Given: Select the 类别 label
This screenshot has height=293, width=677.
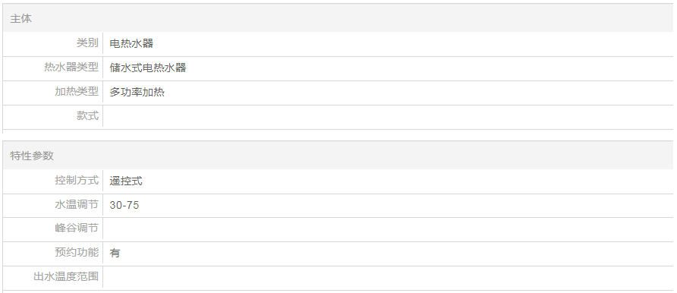Looking at the screenshot, I should click(x=87, y=43).
